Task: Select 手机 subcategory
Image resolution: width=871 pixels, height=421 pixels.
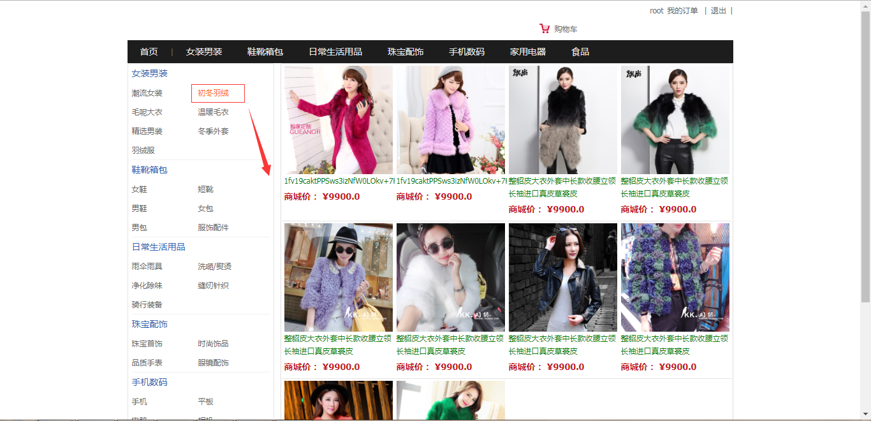Action: click(x=140, y=402)
